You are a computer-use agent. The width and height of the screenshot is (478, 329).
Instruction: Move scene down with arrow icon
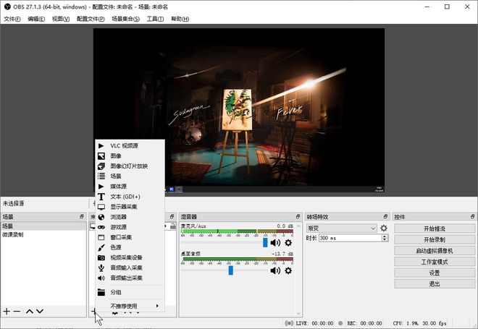click(40, 311)
